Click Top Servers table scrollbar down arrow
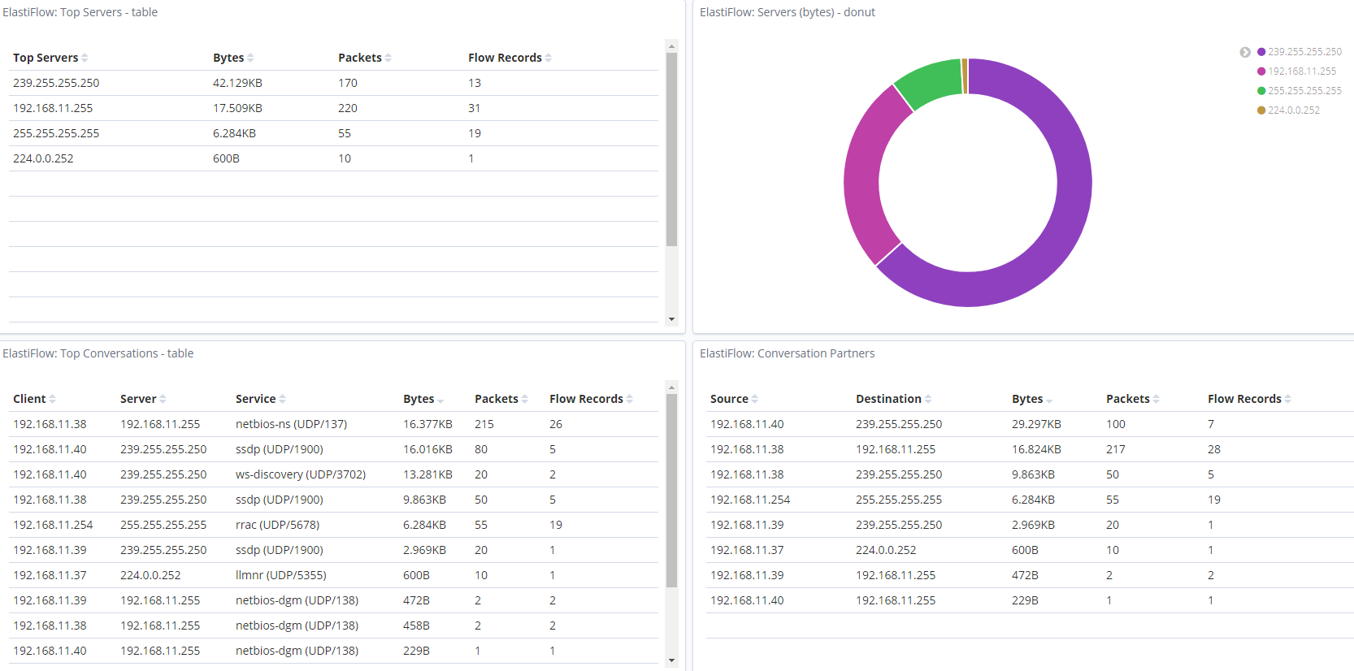The image size is (1354, 671). (671, 319)
